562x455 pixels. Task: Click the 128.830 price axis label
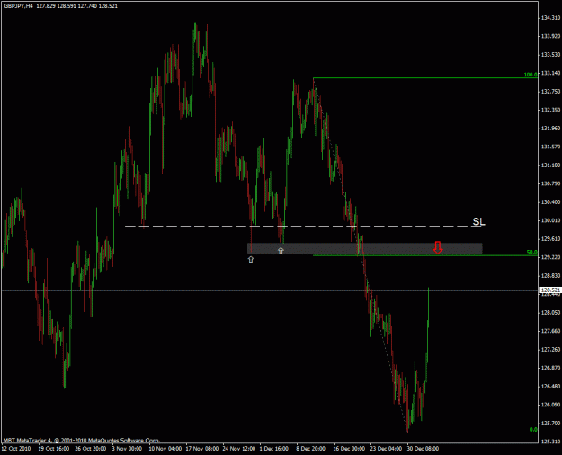point(550,276)
